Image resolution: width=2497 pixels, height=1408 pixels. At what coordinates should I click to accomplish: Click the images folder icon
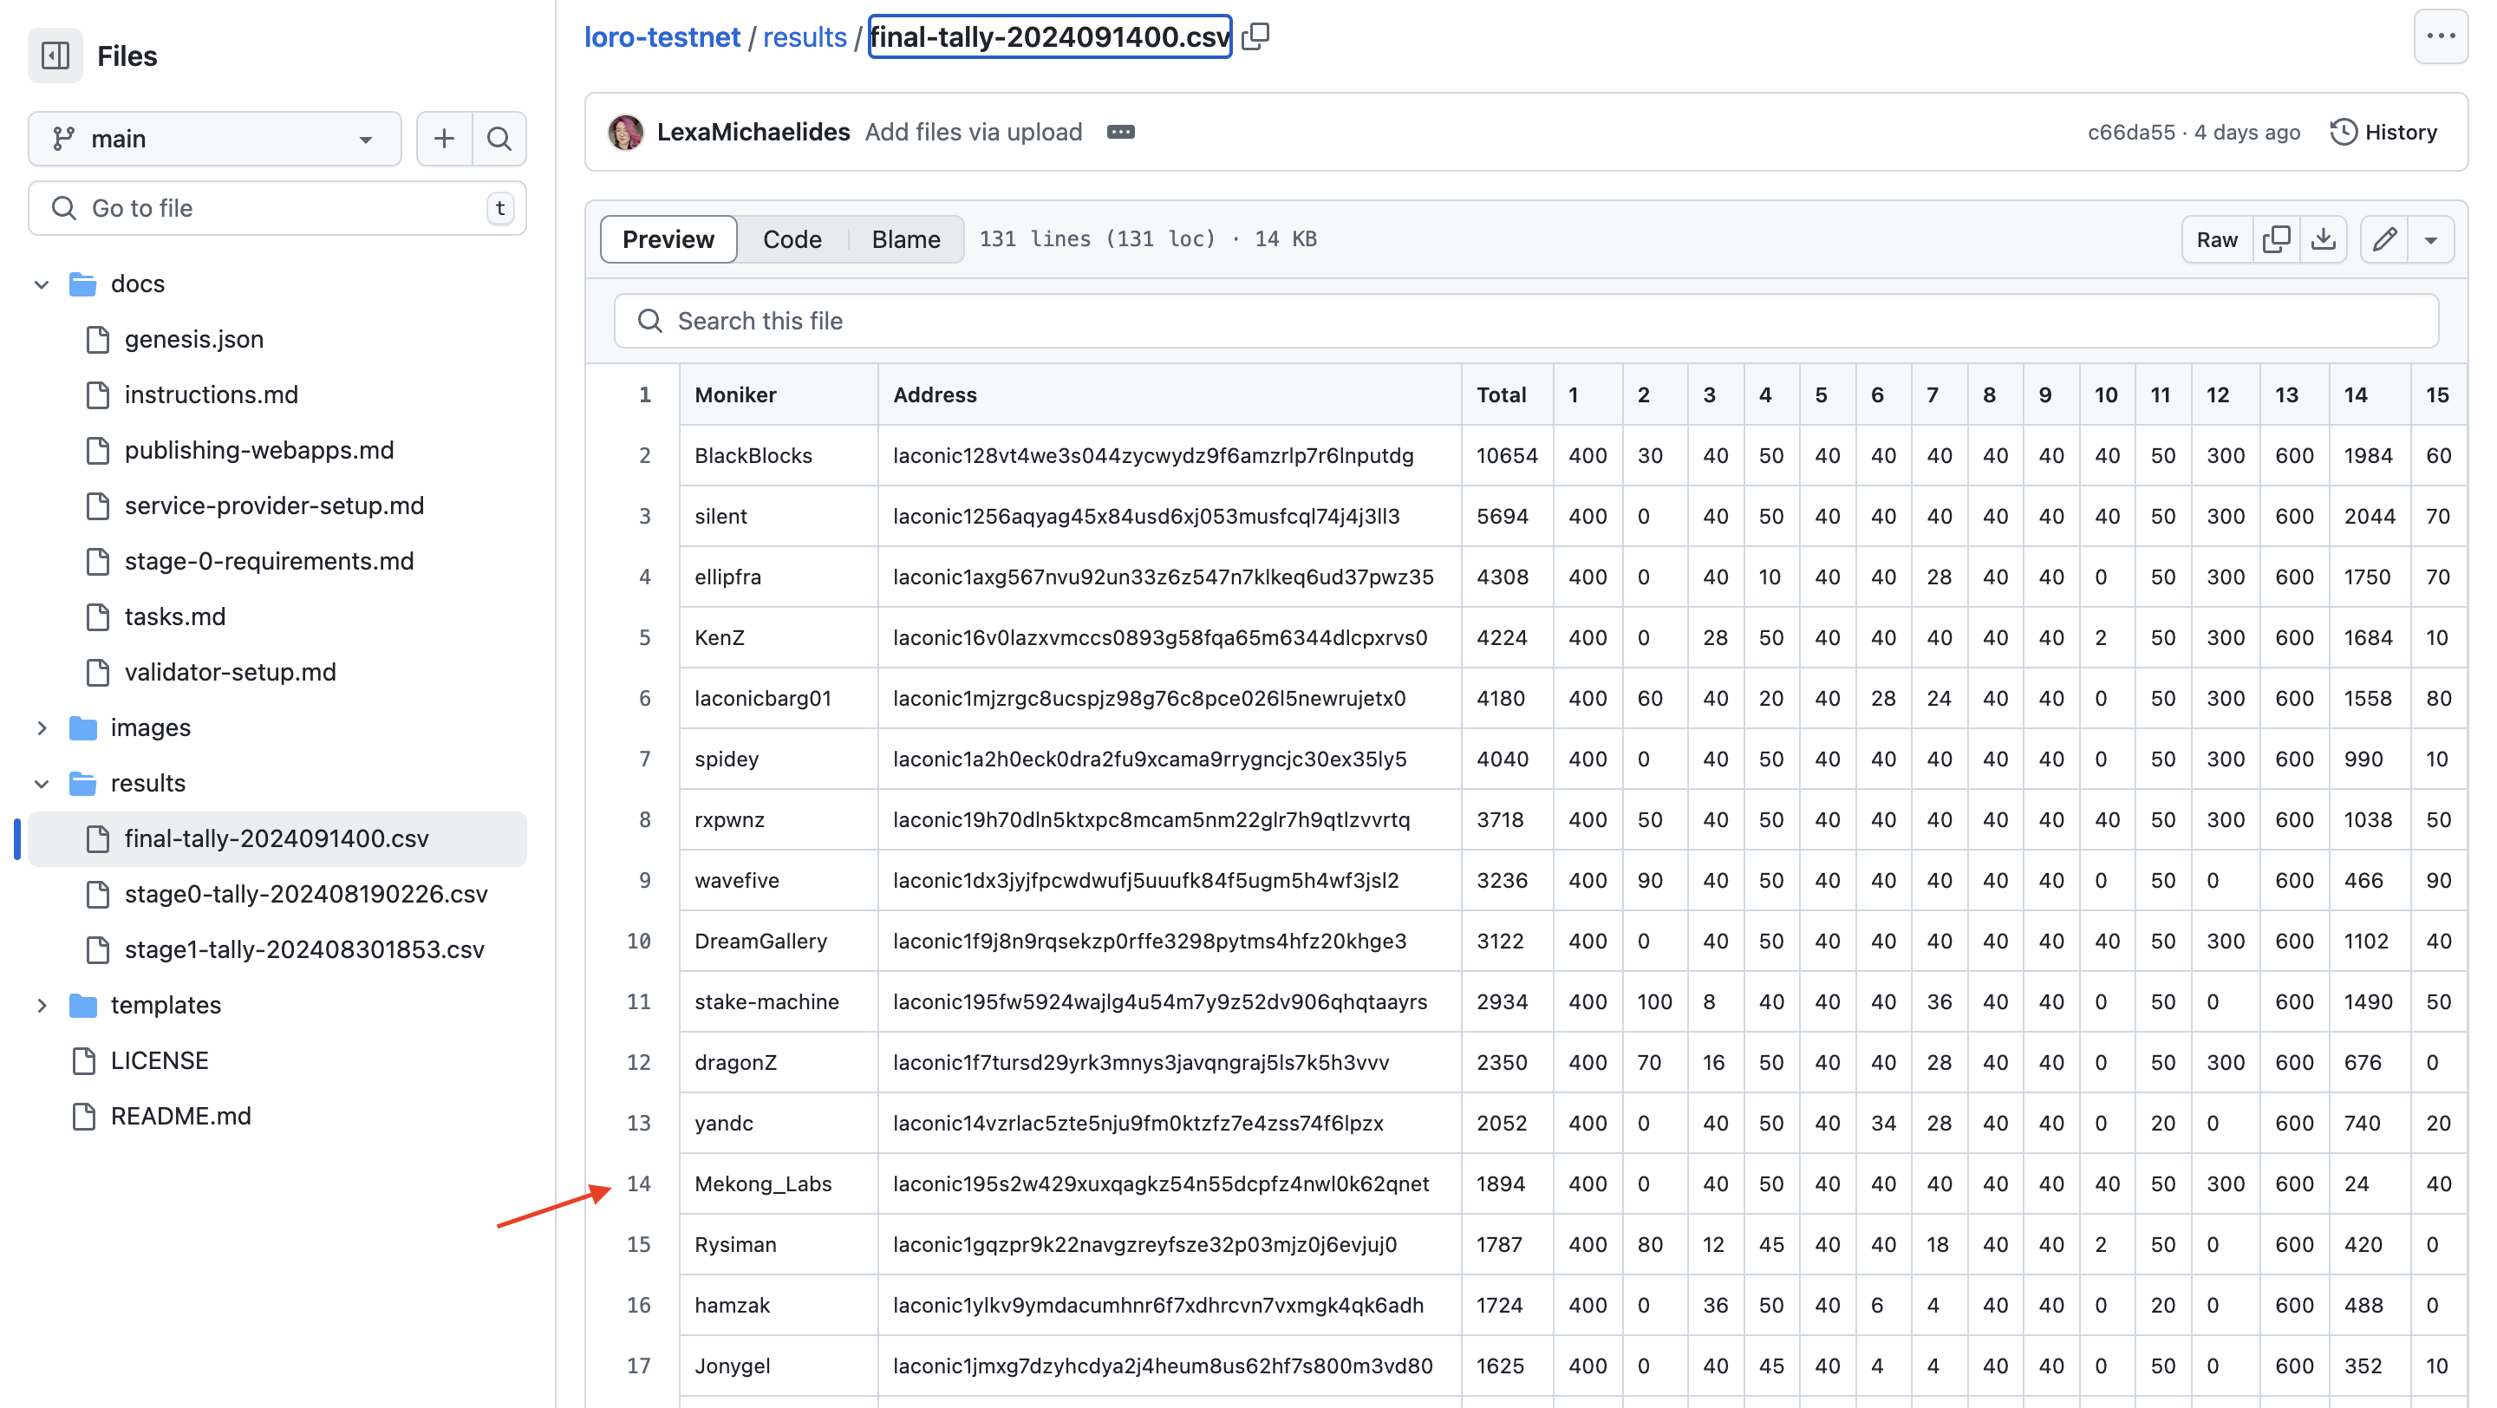83,727
